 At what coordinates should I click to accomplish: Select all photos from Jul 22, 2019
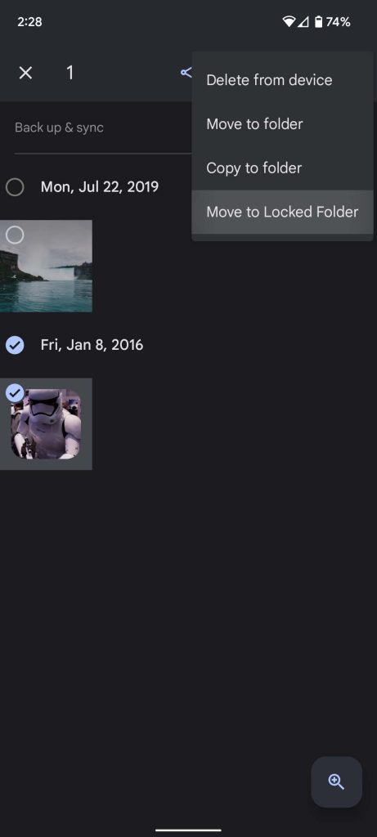tap(15, 187)
